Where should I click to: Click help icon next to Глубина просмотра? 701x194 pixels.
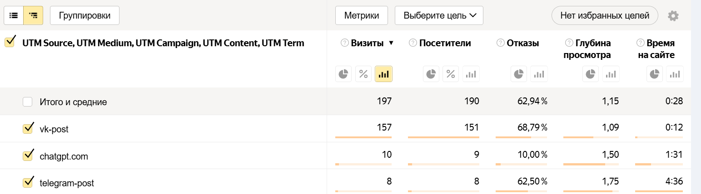[569, 43]
